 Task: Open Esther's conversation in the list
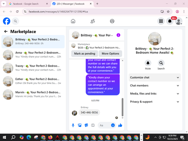pos(33,81)
